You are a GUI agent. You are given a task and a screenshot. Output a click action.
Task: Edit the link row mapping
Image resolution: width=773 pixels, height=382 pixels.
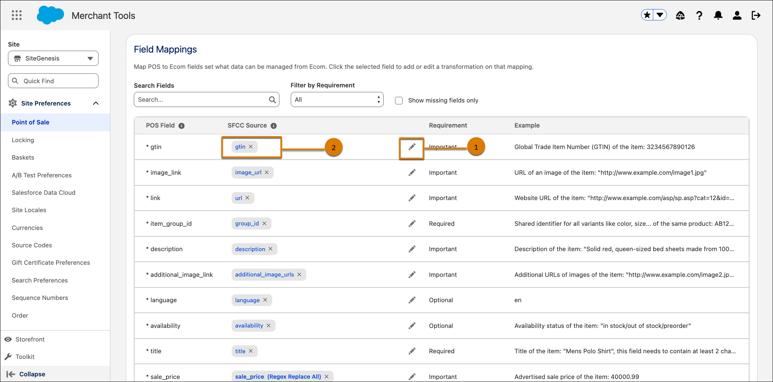412,198
